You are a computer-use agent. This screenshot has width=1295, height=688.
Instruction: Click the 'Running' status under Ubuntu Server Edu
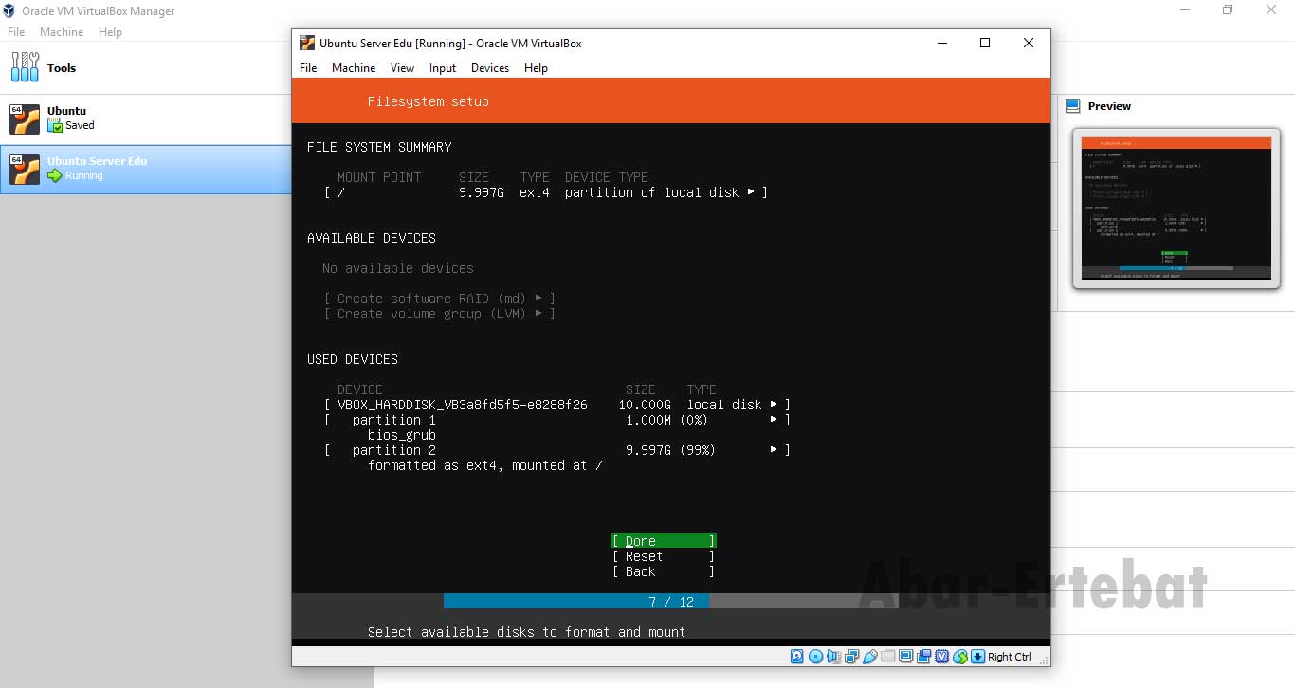pyautogui.click(x=84, y=175)
